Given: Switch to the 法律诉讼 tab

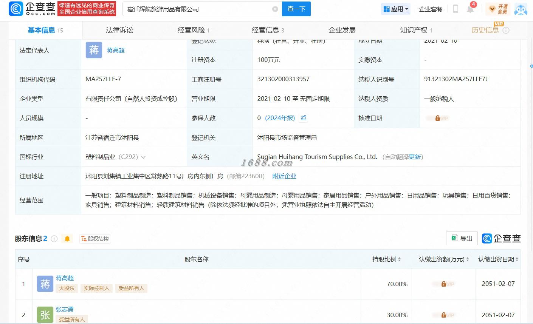Looking at the screenshot, I should pyautogui.click(x=119, y=30).
